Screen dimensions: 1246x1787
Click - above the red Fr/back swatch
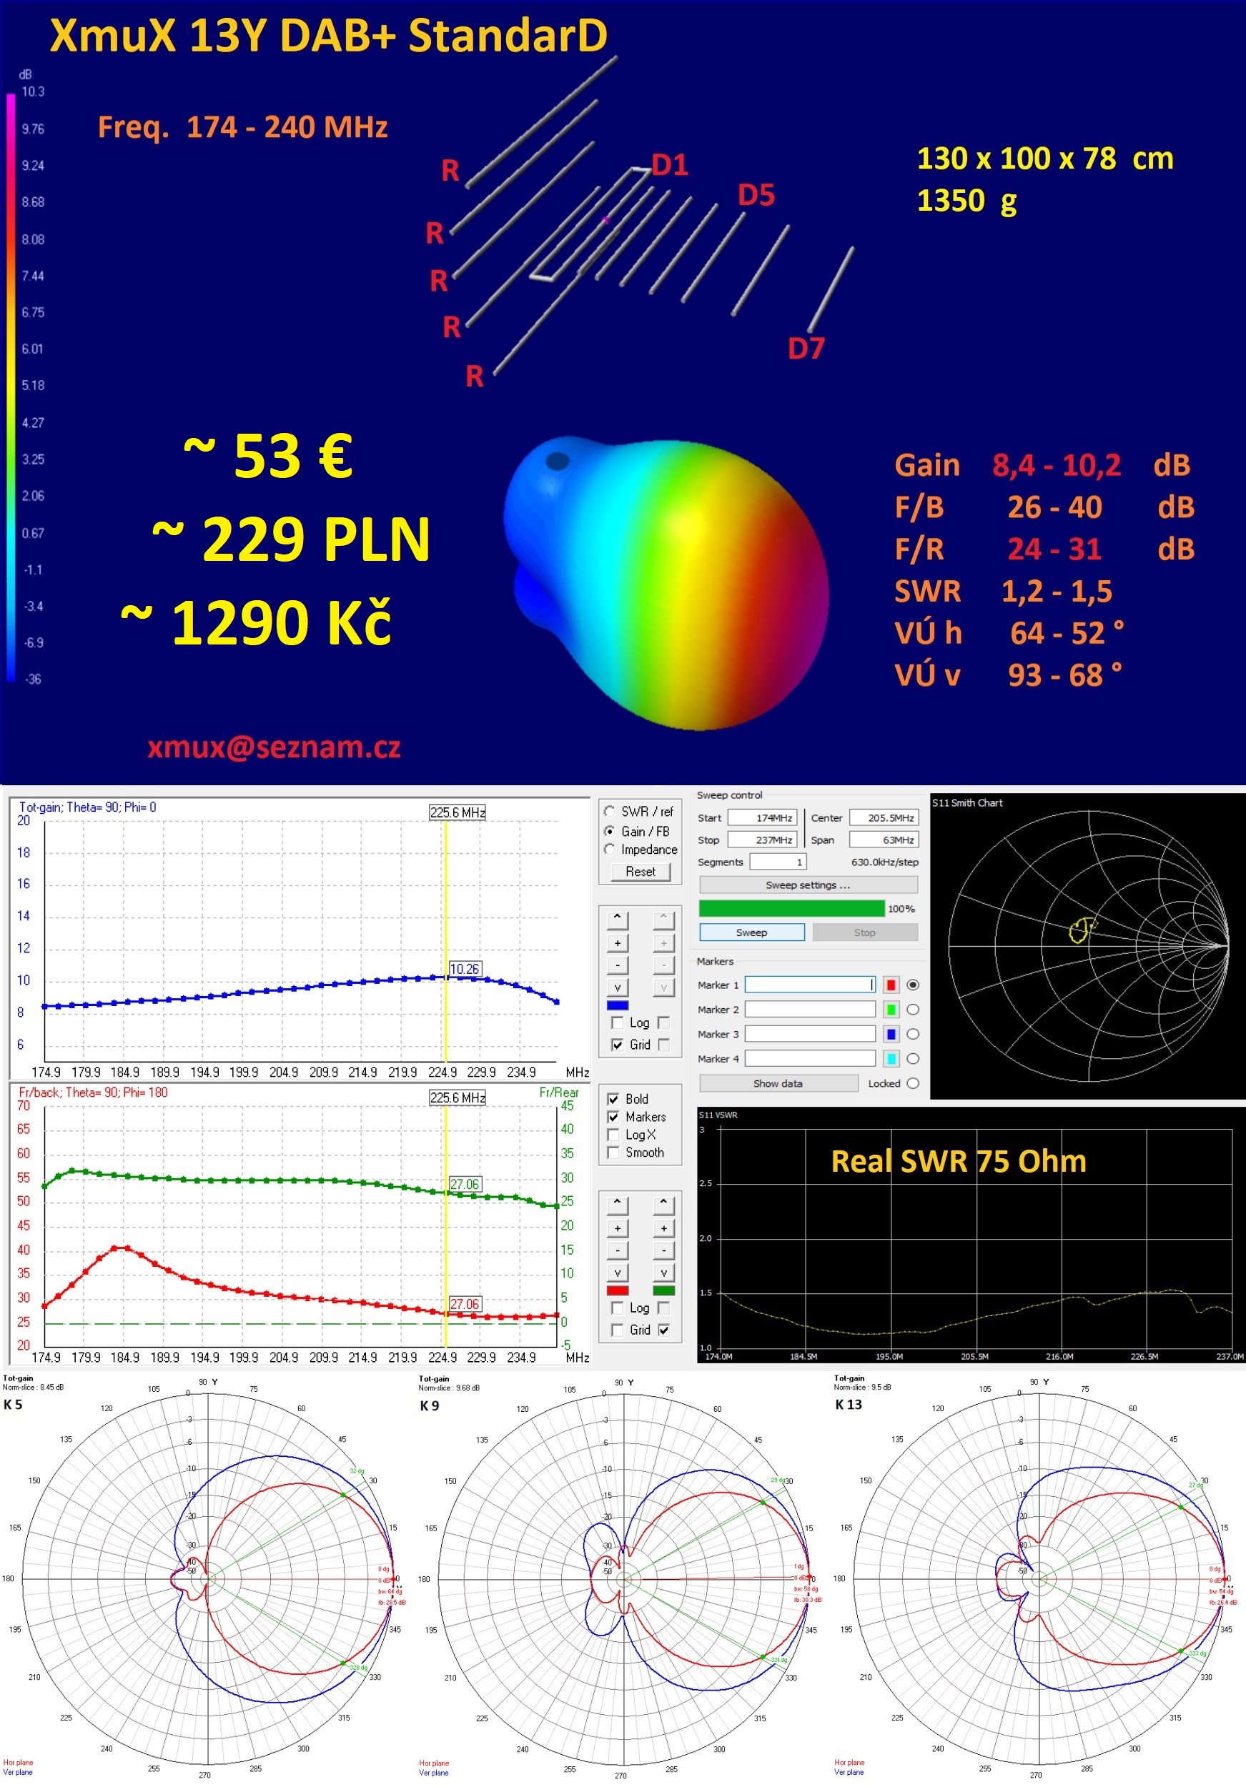click(x=617, y=1250)
